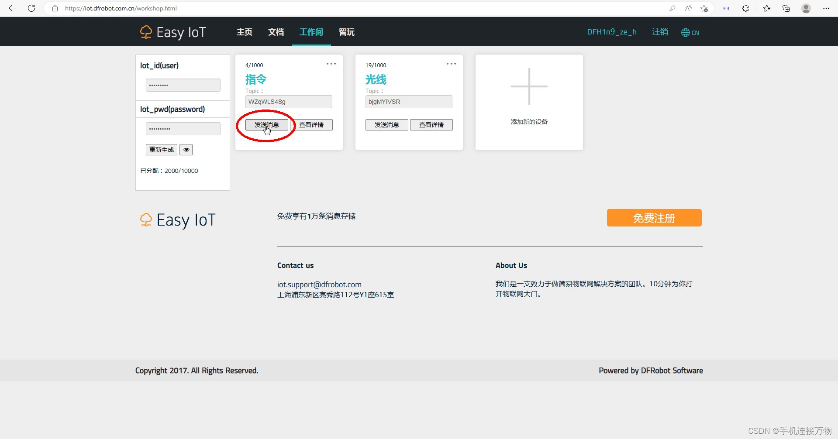Image resolution: width=838 pixels, height=439 pixels.
Task: Toggle password visibility eye button
Action: (x=186, y=150)
